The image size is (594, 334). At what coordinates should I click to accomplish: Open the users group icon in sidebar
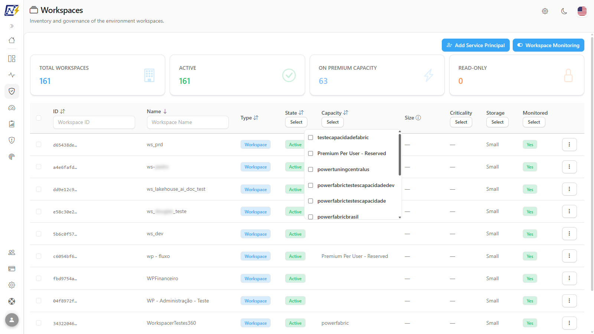(12, 252)
